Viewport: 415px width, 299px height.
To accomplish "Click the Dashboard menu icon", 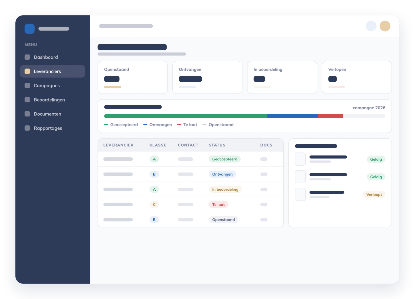I will coord(27,57).
